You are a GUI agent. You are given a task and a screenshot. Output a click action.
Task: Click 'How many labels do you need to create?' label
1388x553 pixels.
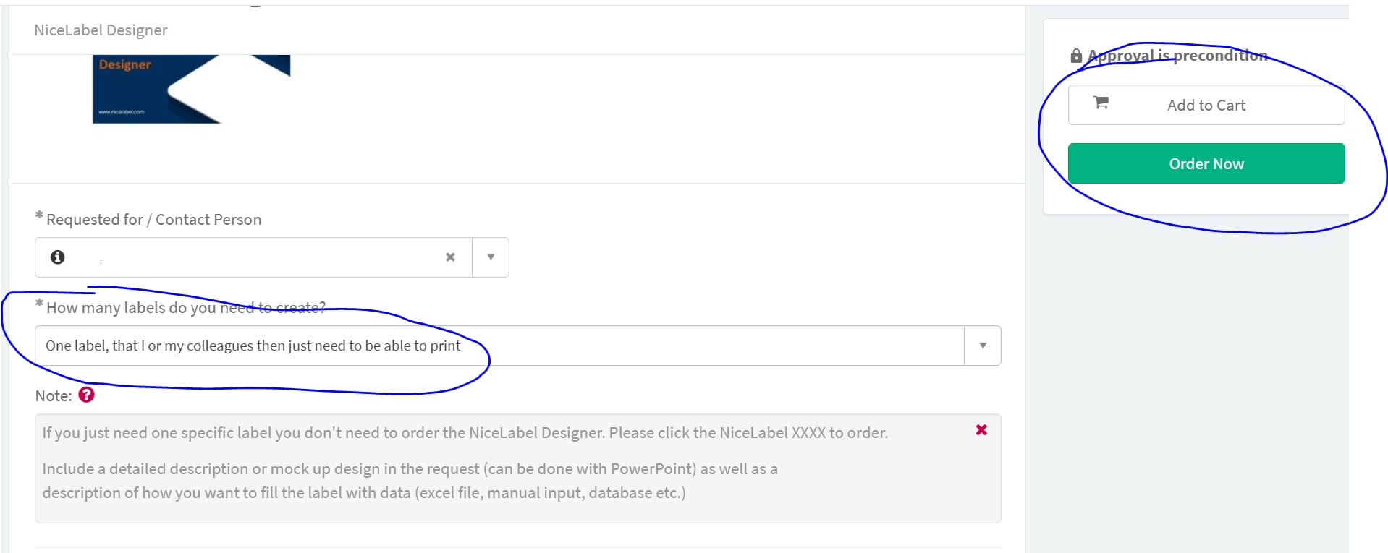[186, 308]
